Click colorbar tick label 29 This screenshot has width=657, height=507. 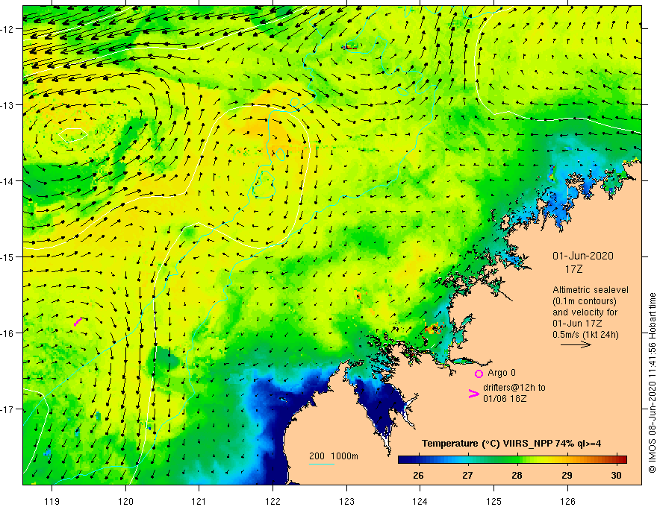click(x=567, y=475)
